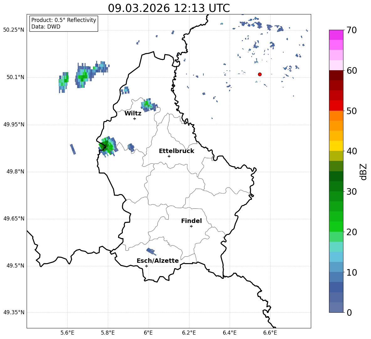Click the dark green 30 dBZ colorbar segment

click(336, 186)
